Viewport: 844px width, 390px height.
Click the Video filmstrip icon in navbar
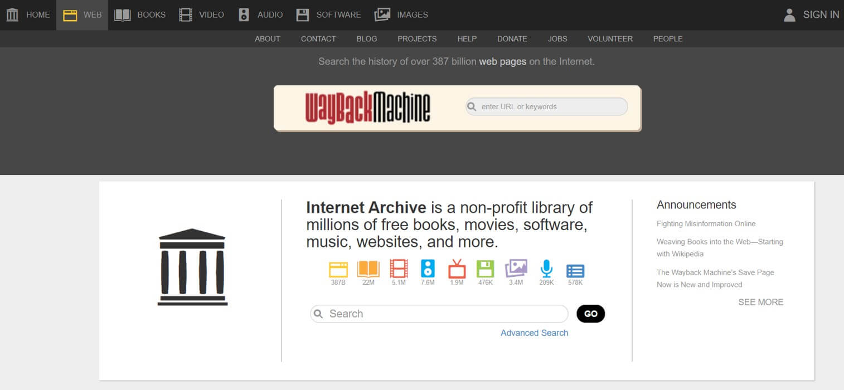(186, 15)
